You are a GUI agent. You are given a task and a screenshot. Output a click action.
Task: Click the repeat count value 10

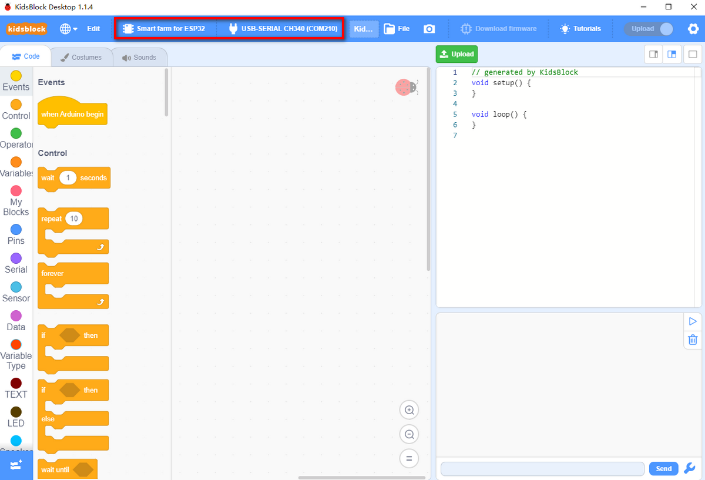coord(73,219)
